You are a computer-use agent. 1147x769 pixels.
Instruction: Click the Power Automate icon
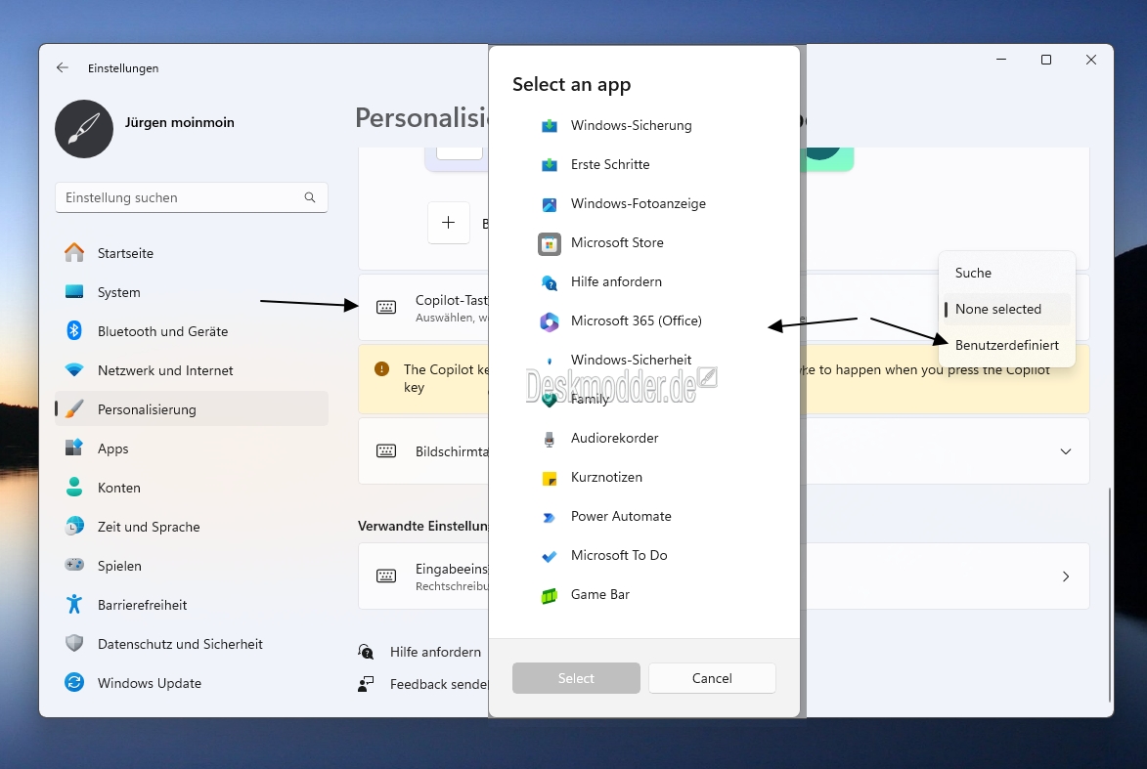click(x=550, y=518)
